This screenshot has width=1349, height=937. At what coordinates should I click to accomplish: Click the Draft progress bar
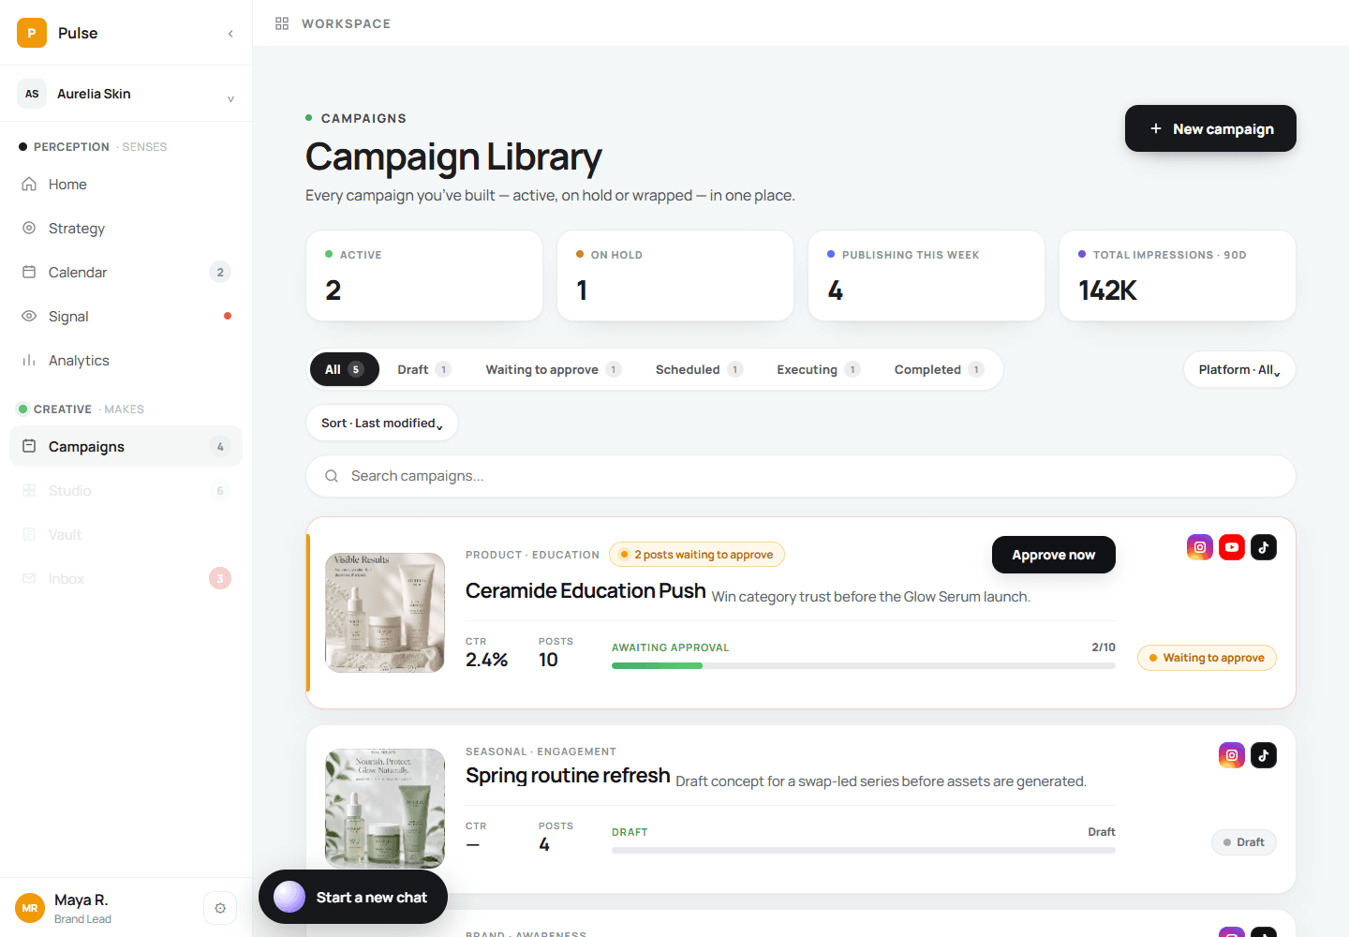coord(864,850)
